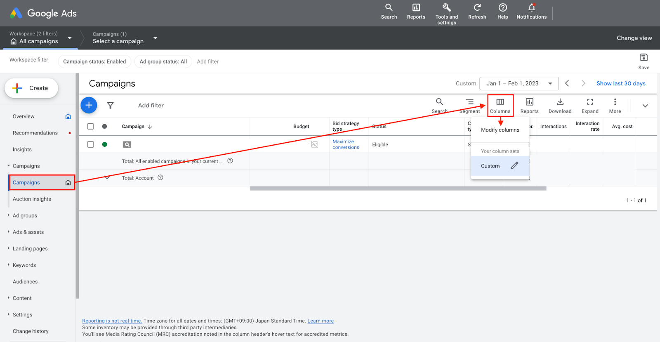Open Audiences in sidebar

point(25,281)
